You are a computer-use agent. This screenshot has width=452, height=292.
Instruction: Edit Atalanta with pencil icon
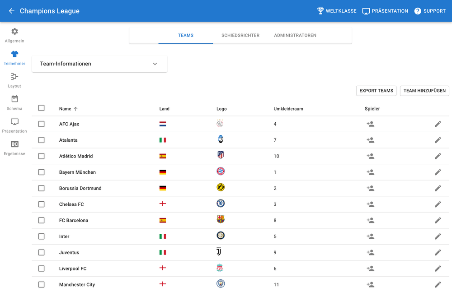click(438, 140)
